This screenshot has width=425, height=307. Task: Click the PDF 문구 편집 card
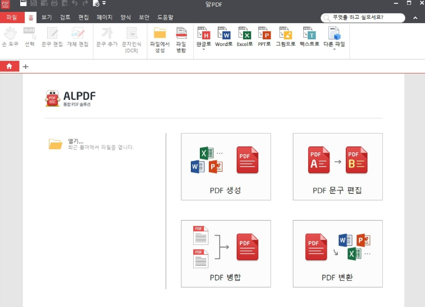click(338, 167)
